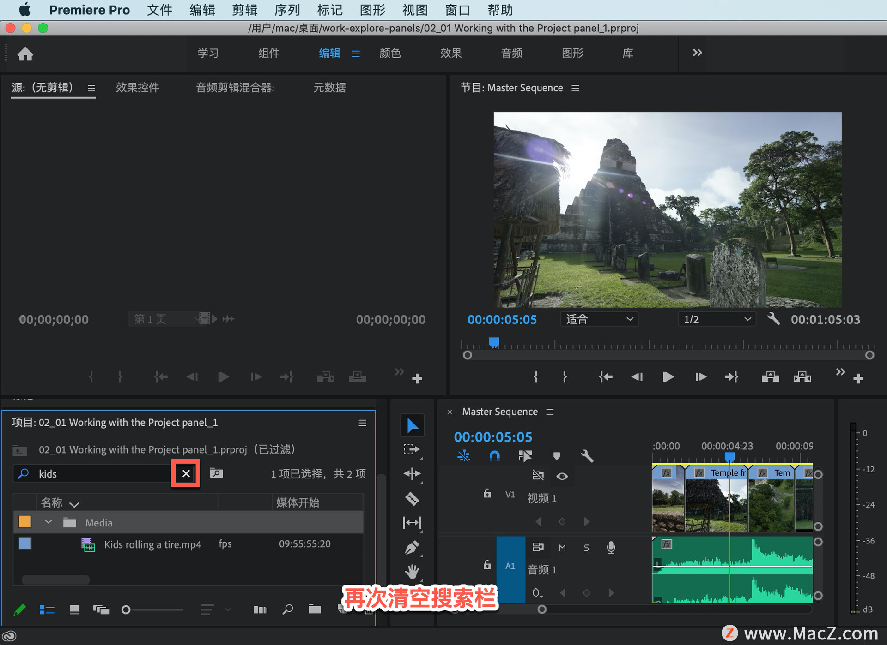Open timeline wrench display settings
The image size is (887, 645).
pos(587,456)
